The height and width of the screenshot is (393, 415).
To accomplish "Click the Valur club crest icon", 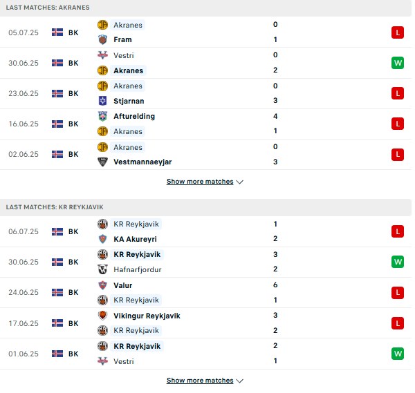I will (x=102, y=285).
